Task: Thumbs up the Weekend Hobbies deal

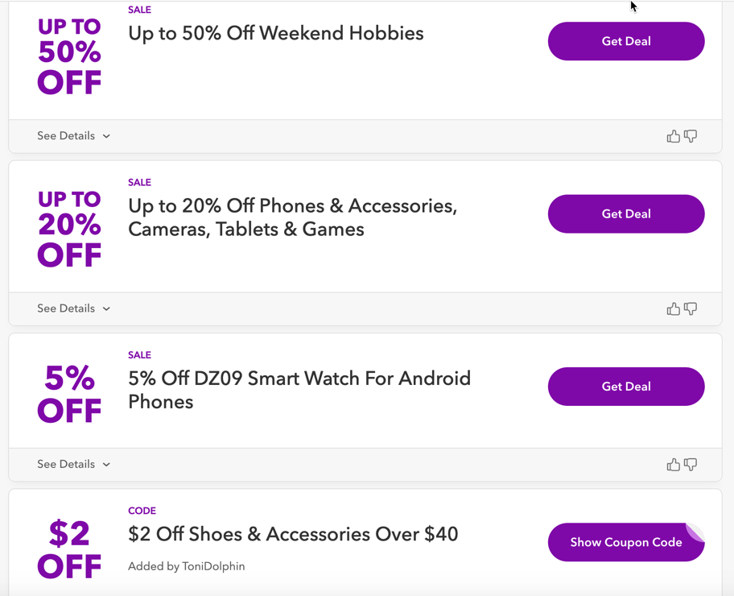Action: 673,136
